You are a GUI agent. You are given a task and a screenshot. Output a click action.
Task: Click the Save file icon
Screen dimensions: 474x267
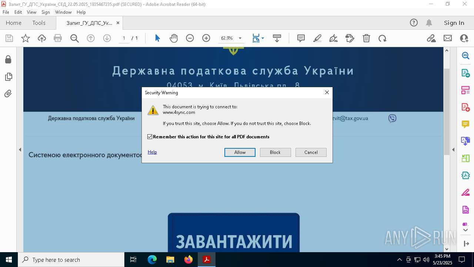click(x=9, y=38)
